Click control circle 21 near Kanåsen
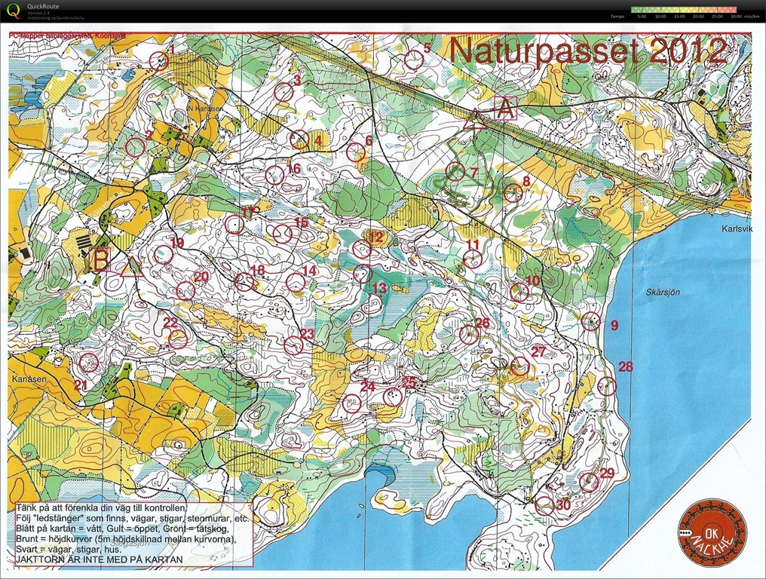Viewport: 766px width, 579px height. pos(89,363)
